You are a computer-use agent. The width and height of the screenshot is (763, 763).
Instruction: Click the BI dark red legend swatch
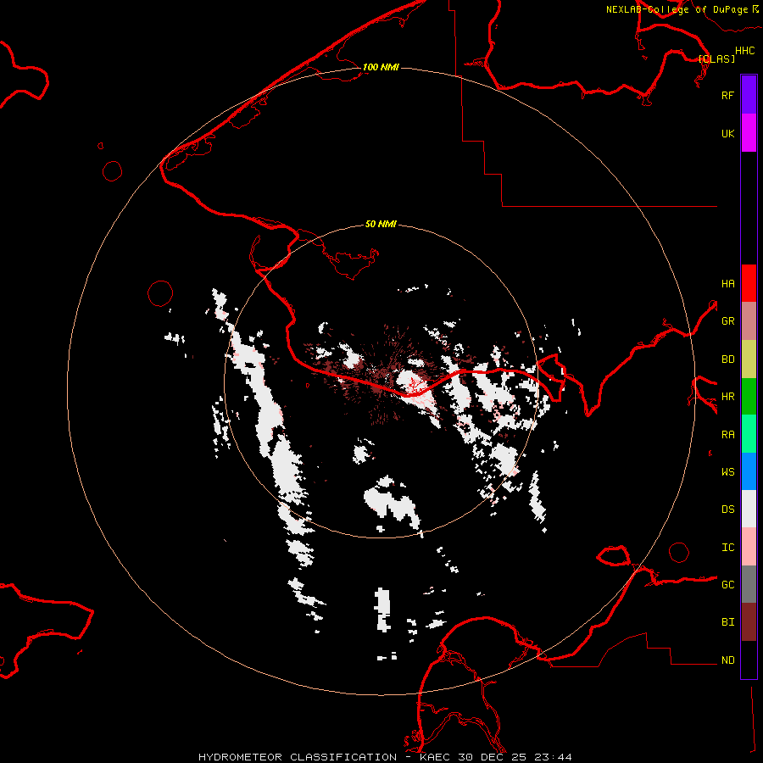point(749,622)
